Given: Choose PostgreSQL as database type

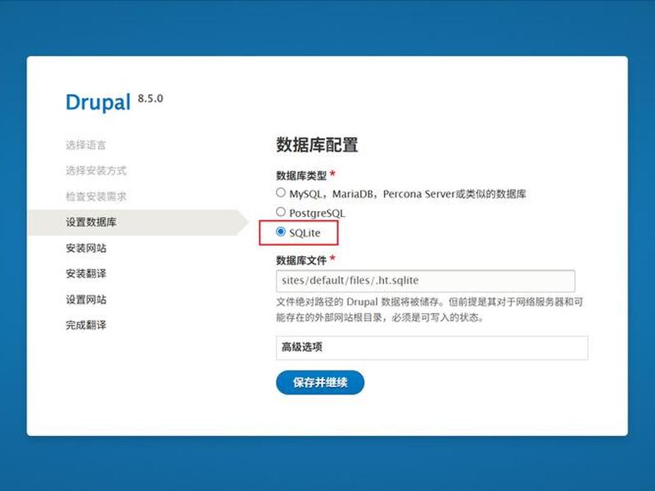Looking at the screenshot, I should tap(281, 212).
